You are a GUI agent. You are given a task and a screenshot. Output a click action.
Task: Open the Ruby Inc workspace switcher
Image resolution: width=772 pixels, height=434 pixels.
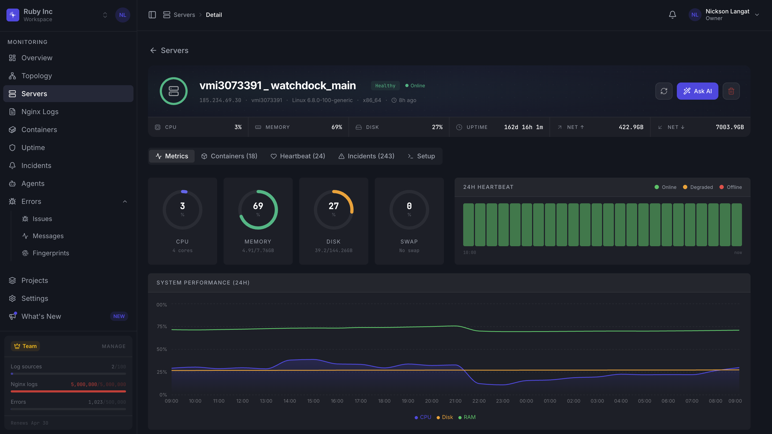57,15
